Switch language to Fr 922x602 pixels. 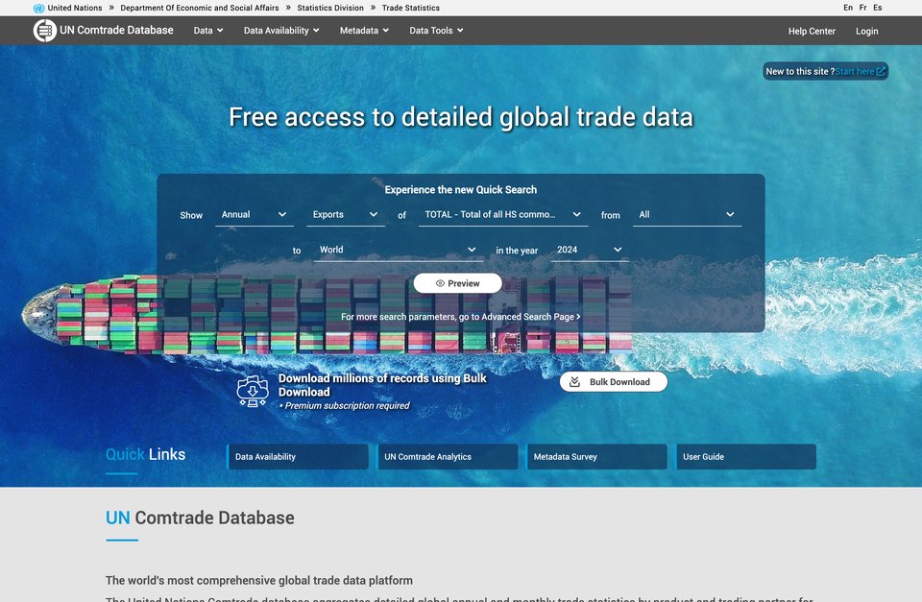point(862,8)
